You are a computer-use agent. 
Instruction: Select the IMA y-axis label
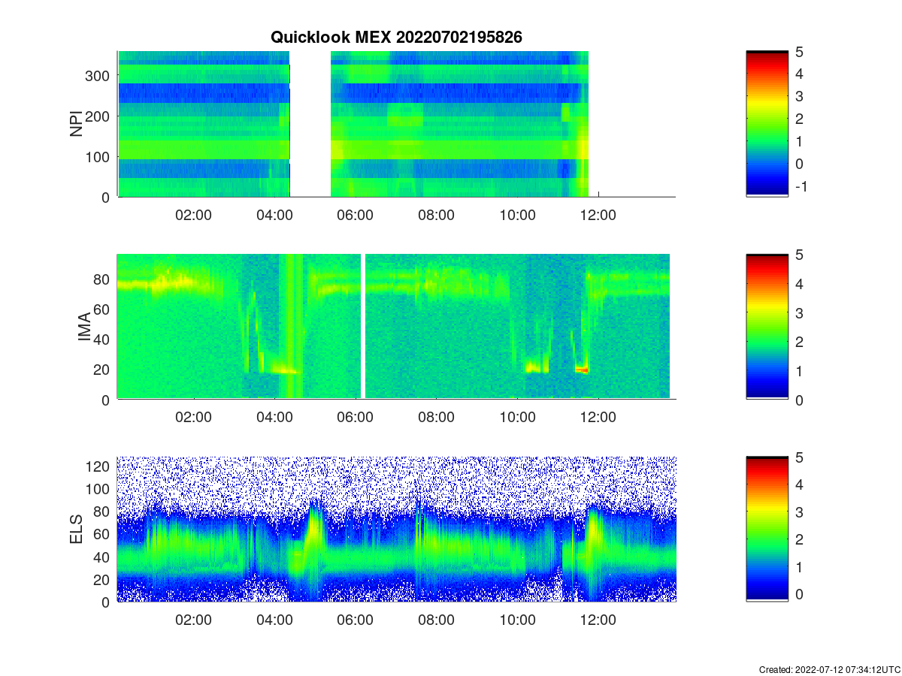click(84, 327)
